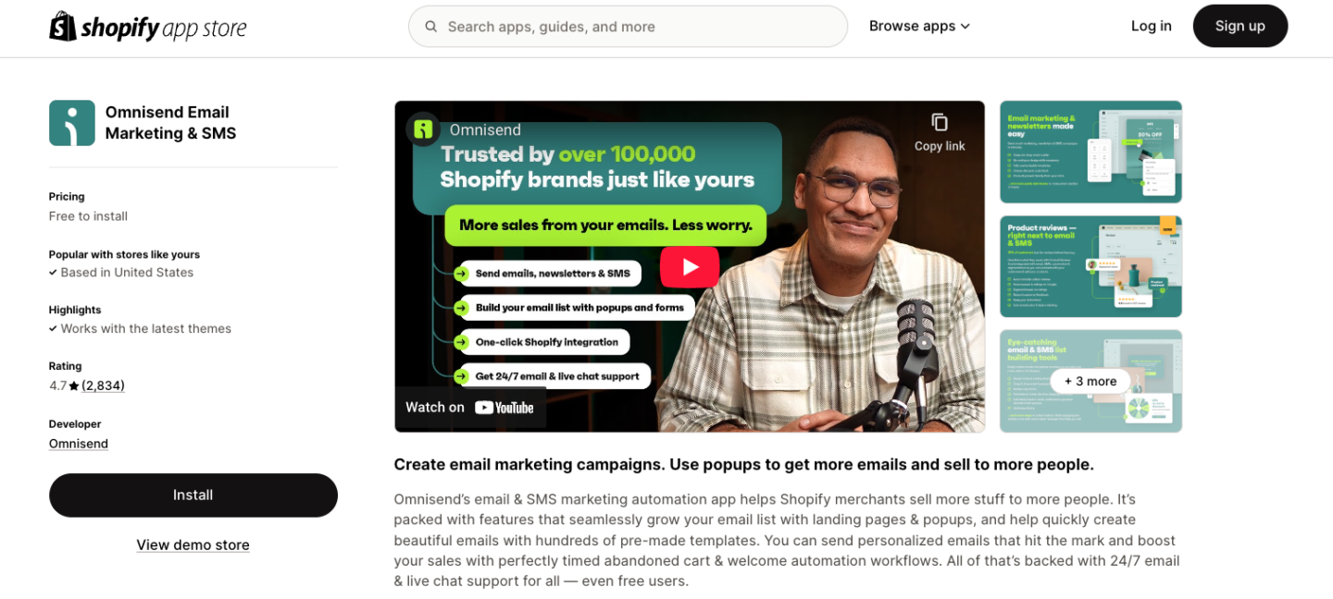
Task: Click the YouTube logo in Watch on
Action: coord(505,408)
